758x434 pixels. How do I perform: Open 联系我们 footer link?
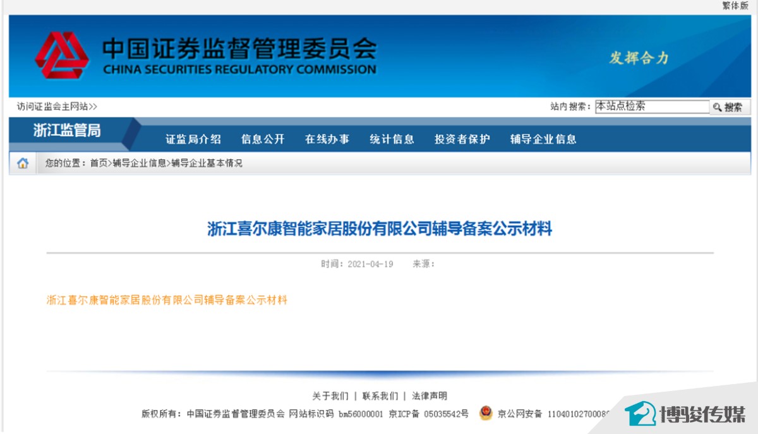[x=380, y=396]
